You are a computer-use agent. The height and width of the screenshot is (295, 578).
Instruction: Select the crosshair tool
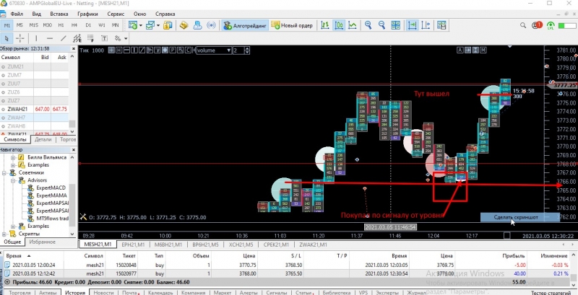click(x=20, y=38)
